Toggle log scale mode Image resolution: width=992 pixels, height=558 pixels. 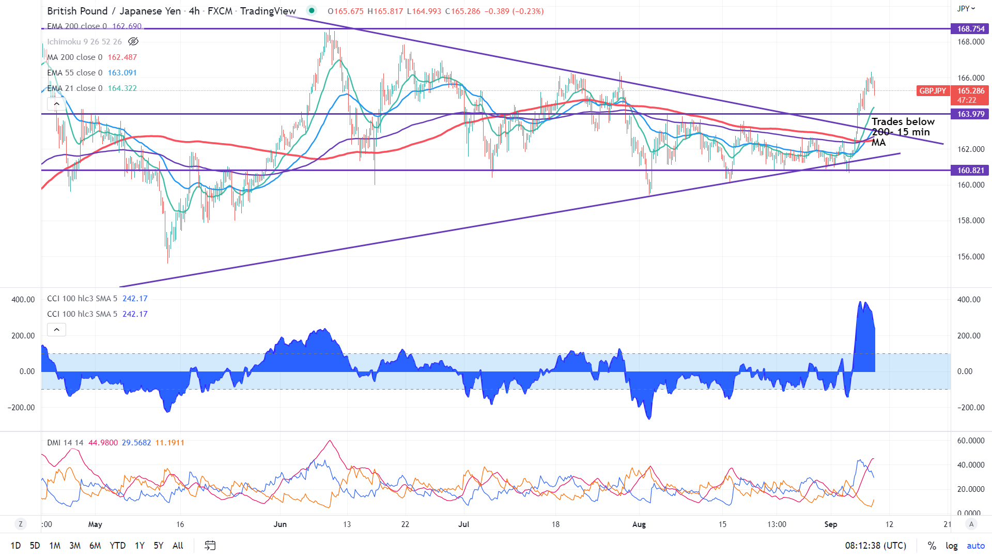[x=951, y=546]
